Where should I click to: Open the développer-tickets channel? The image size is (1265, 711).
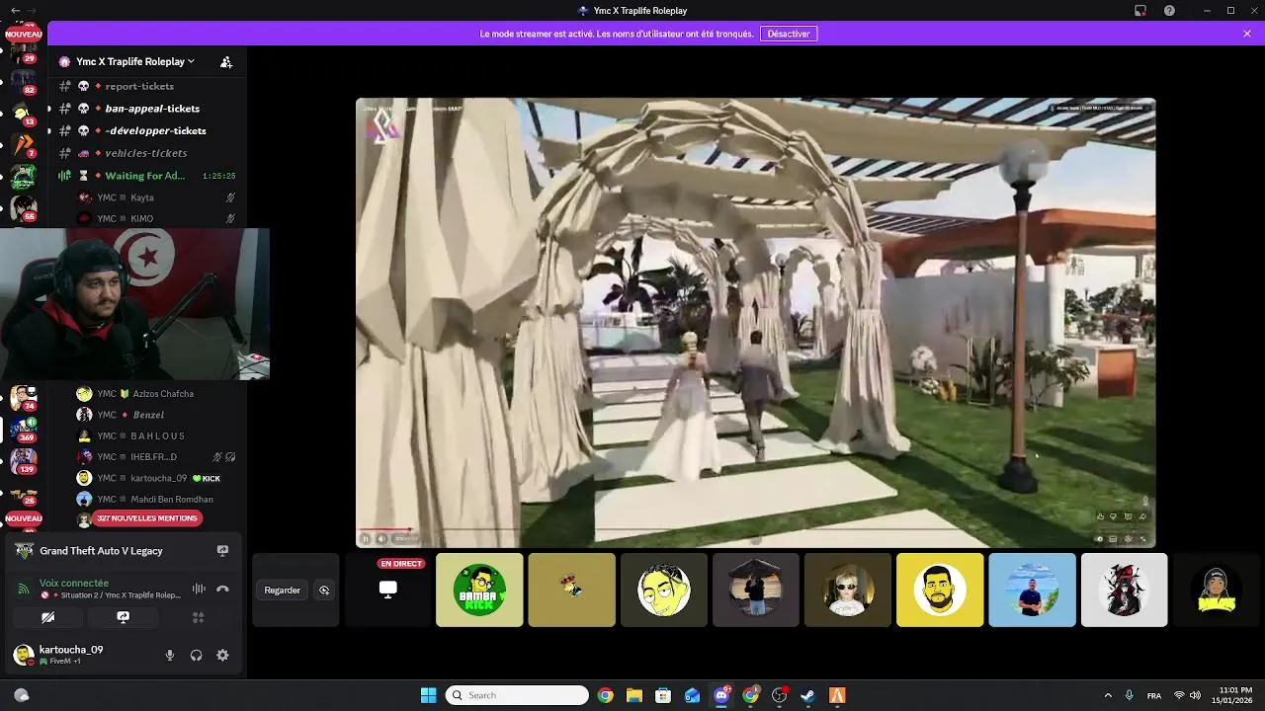[147, 130]
